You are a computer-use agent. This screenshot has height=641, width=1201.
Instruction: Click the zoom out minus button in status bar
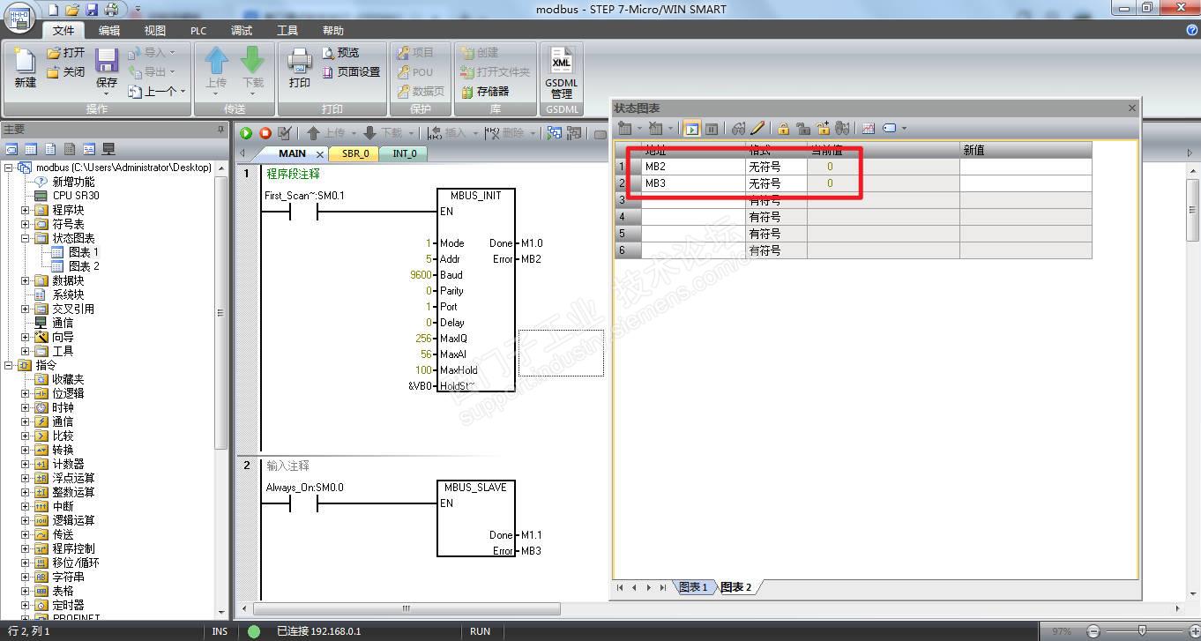tap(1093, 631)
